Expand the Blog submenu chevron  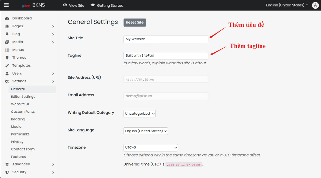[x=53, y=34]
